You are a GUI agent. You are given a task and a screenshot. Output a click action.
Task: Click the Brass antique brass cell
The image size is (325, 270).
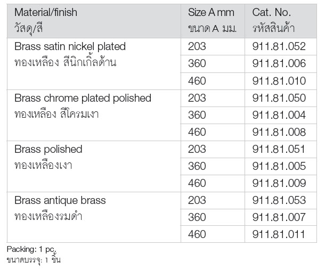pos(94,217)
